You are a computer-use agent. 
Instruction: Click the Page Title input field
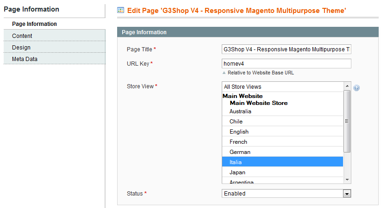click(x=286, y=49)
